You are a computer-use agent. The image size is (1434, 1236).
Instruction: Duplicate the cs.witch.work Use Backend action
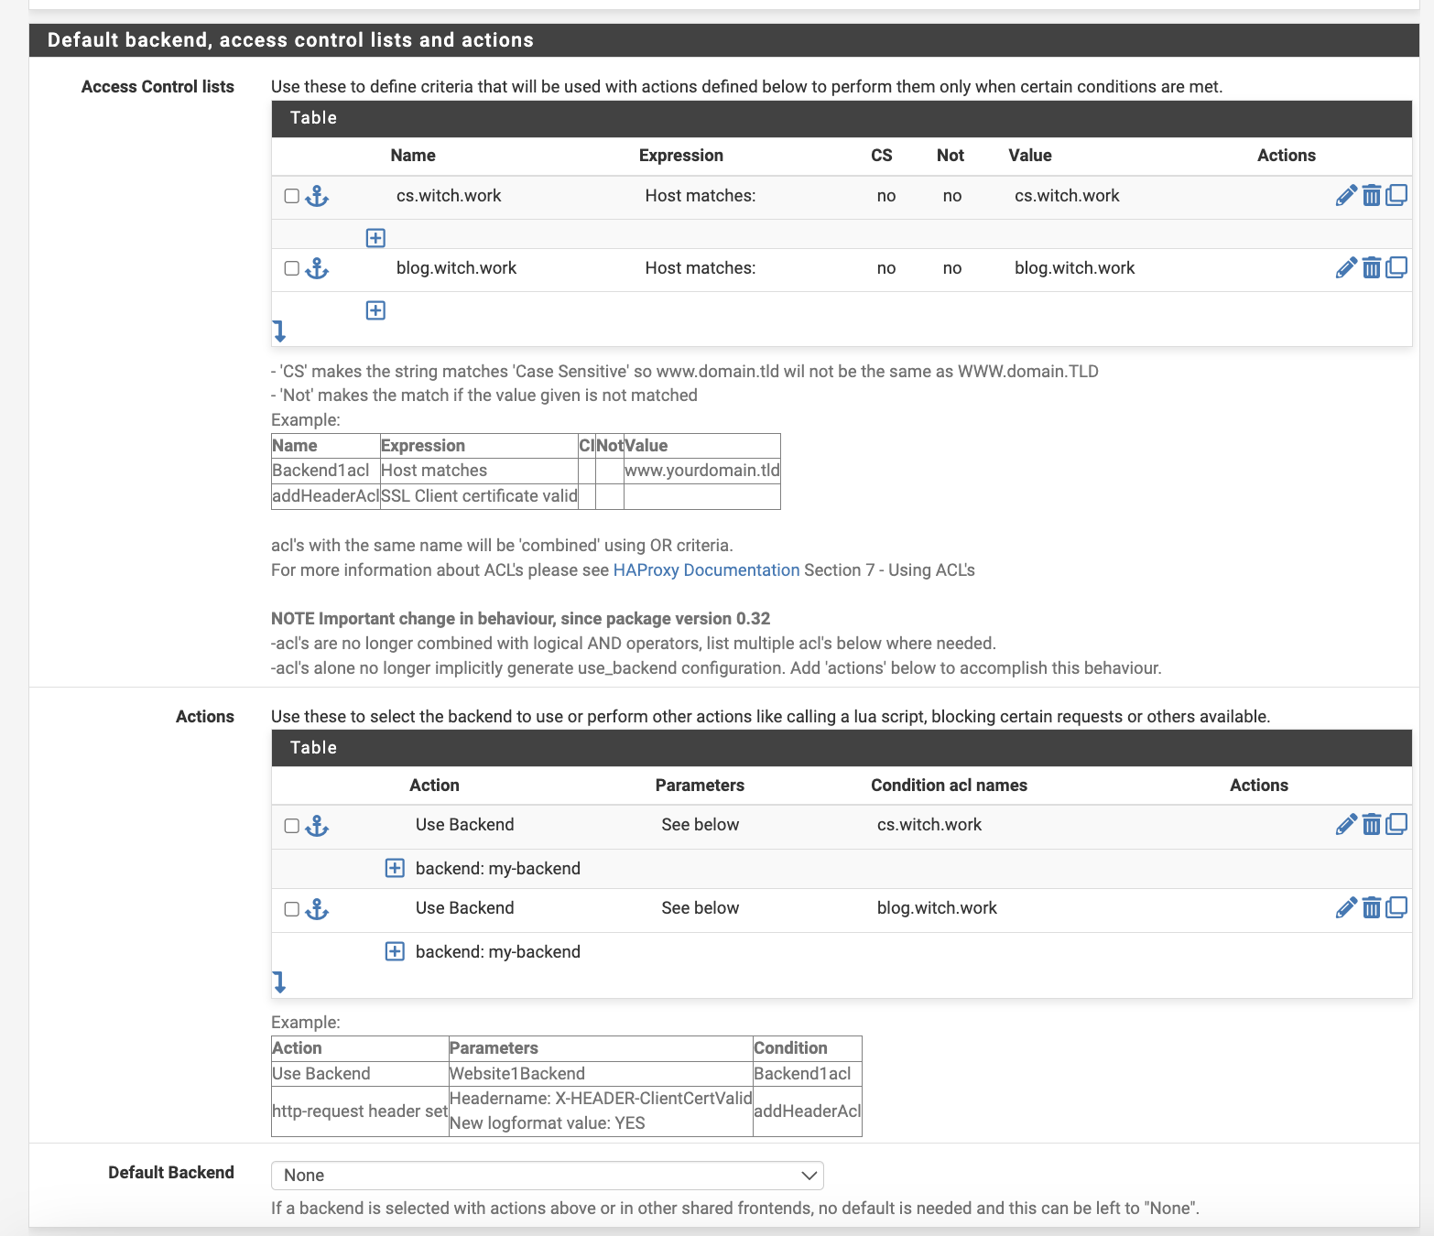click(1396, 825)
